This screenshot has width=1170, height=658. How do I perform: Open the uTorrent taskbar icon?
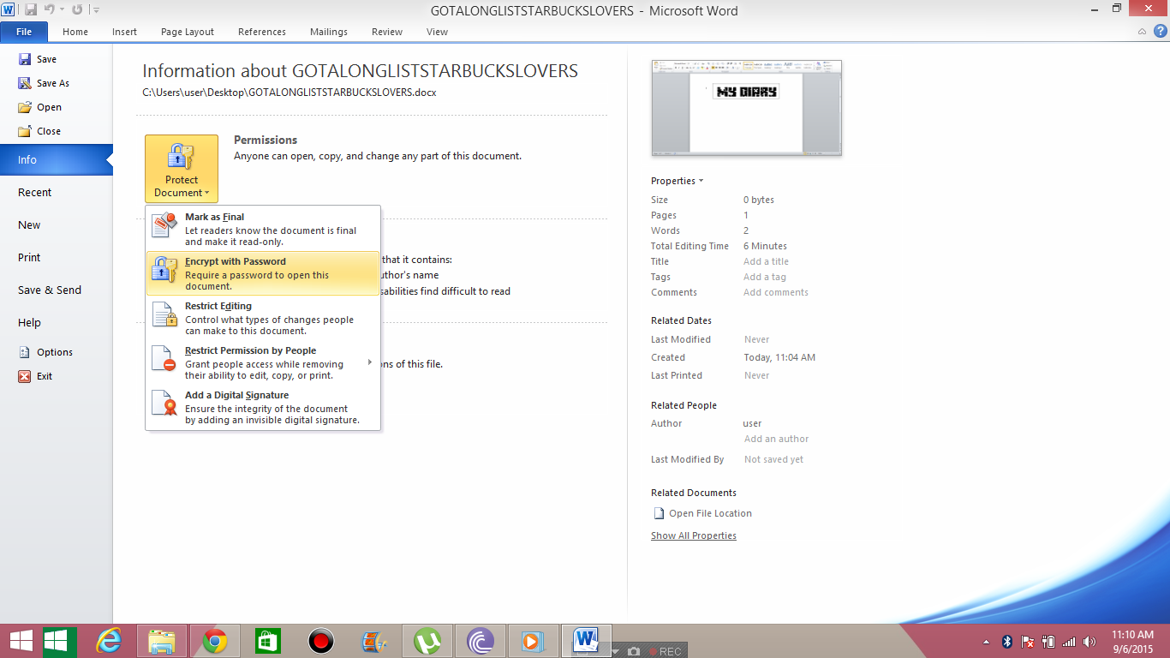click(x=427, y=641)
